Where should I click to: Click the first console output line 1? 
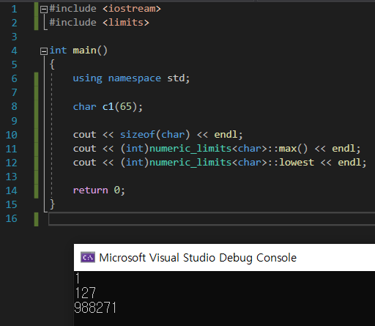click(78, 278)
